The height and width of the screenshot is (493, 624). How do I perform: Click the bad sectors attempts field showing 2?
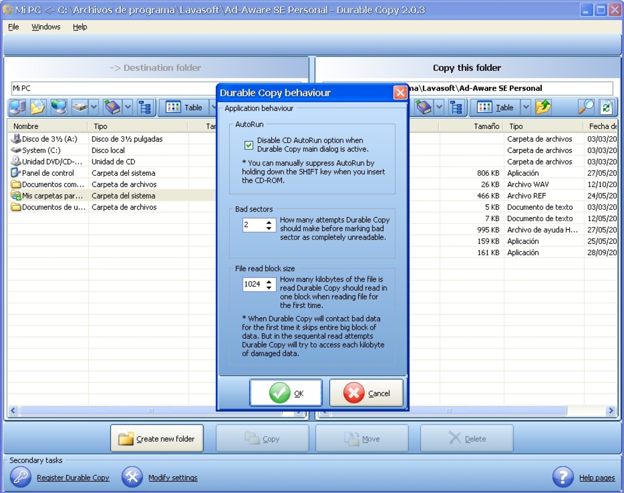[254, 225]
